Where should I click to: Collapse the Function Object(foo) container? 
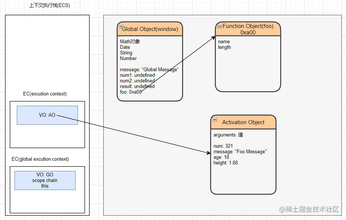220,26
